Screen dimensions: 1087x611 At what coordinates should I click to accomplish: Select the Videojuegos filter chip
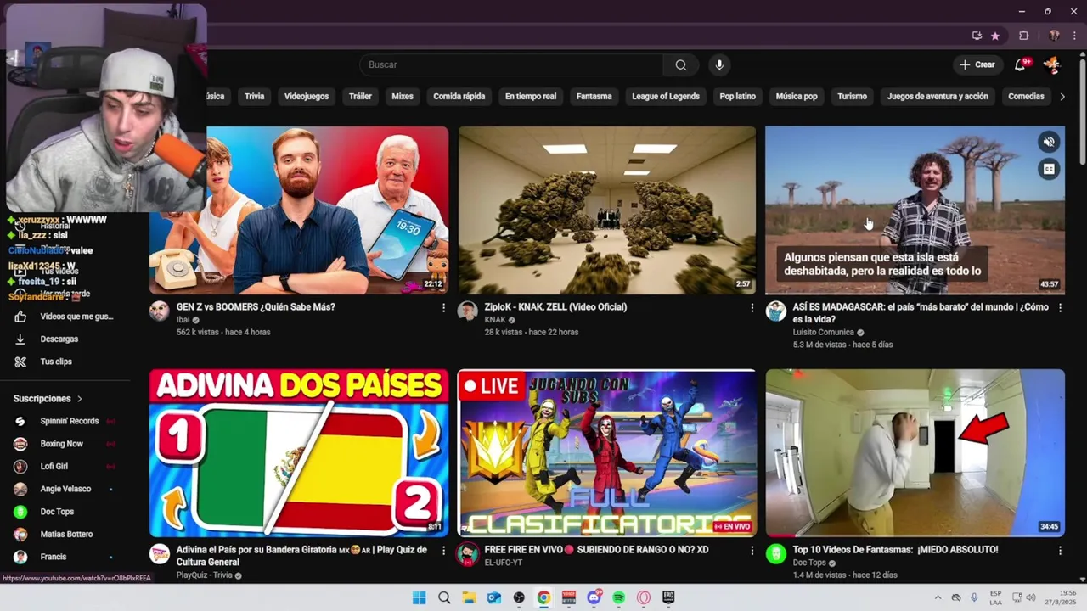307,97
